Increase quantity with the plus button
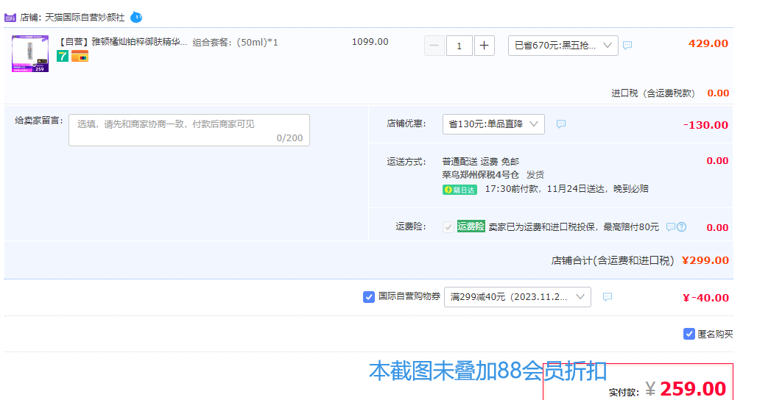757x400 pixels. click(485, 46)
